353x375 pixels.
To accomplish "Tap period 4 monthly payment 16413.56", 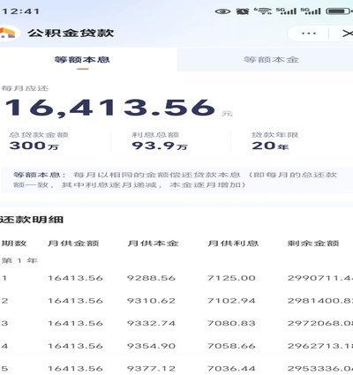I will [x=75, y=346].
